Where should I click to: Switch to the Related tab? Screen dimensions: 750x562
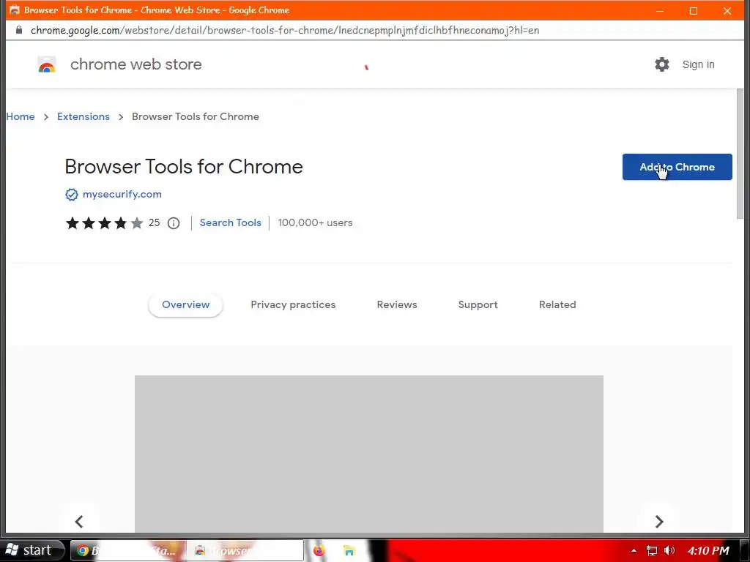click(557, 305)
